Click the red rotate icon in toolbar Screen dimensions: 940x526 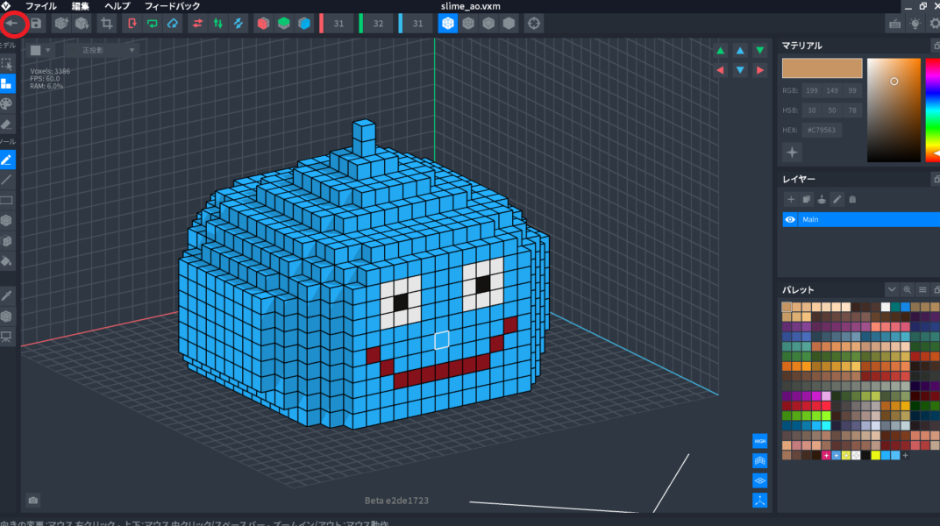click(132, 24)
